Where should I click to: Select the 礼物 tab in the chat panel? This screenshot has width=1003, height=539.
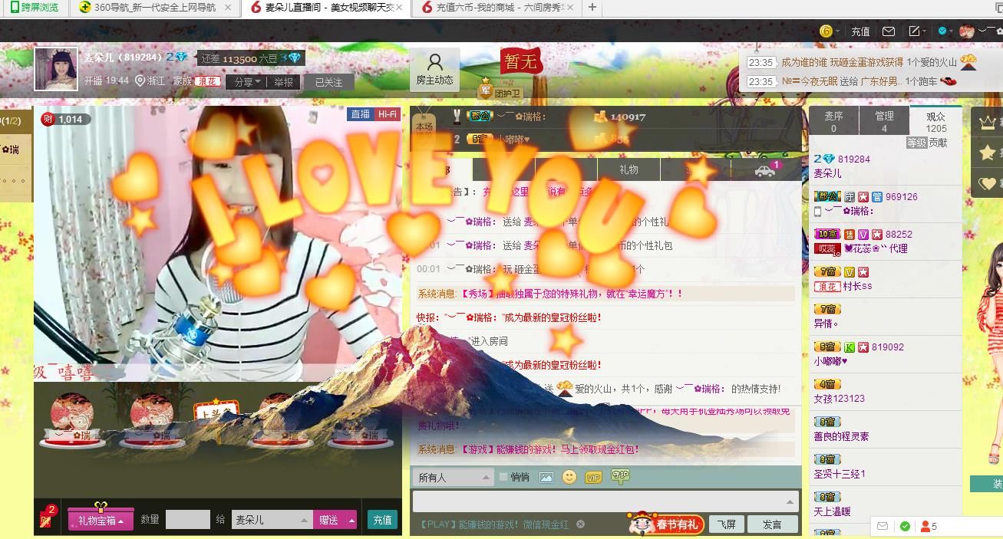coord(629,169)
